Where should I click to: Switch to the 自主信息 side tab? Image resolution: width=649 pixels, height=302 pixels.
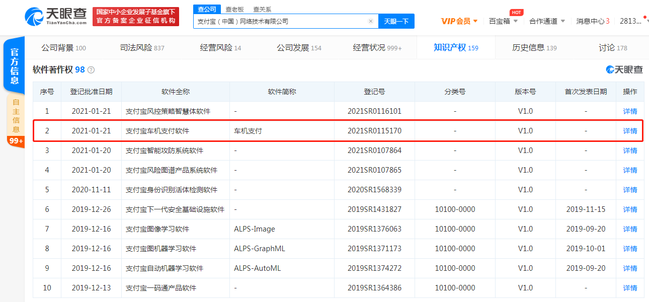(16, 115)
